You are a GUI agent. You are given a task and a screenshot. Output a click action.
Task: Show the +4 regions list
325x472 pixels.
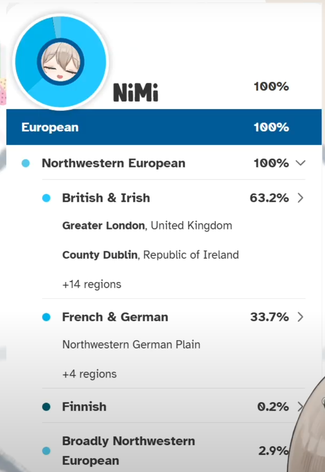89,374
